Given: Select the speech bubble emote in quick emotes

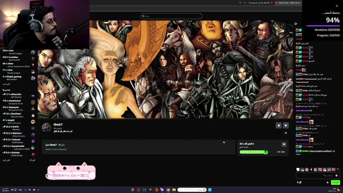Looking at the screenshot, I should (298, 169).
